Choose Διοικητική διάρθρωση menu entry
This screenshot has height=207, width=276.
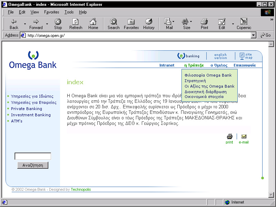tap(205, 92)
